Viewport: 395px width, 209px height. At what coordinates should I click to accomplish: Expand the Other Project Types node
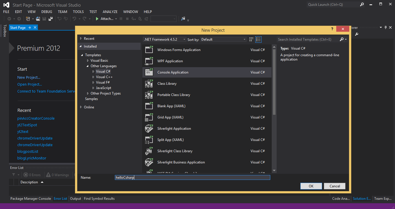tap(88, 93)
